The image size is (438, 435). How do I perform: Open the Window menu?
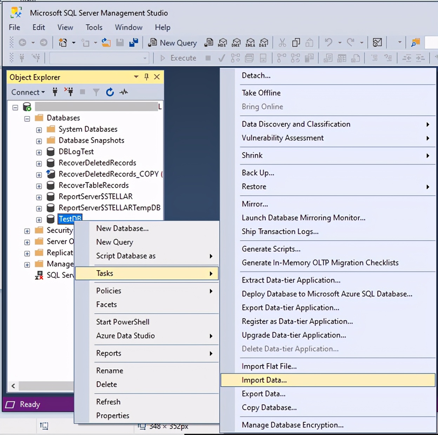[x=129, y=27]
